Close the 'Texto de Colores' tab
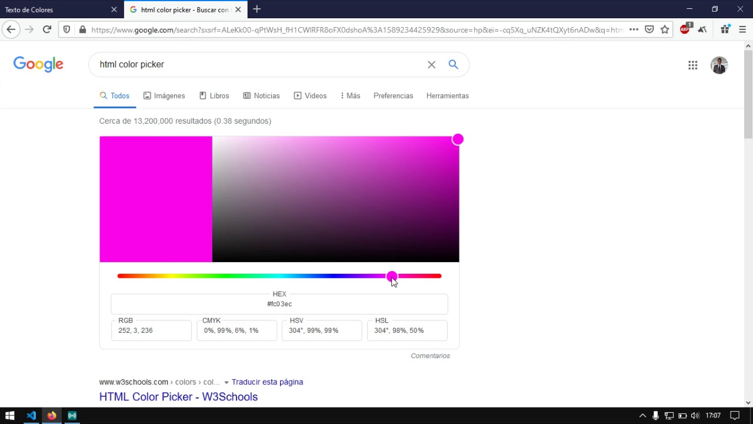 point(114,9)
